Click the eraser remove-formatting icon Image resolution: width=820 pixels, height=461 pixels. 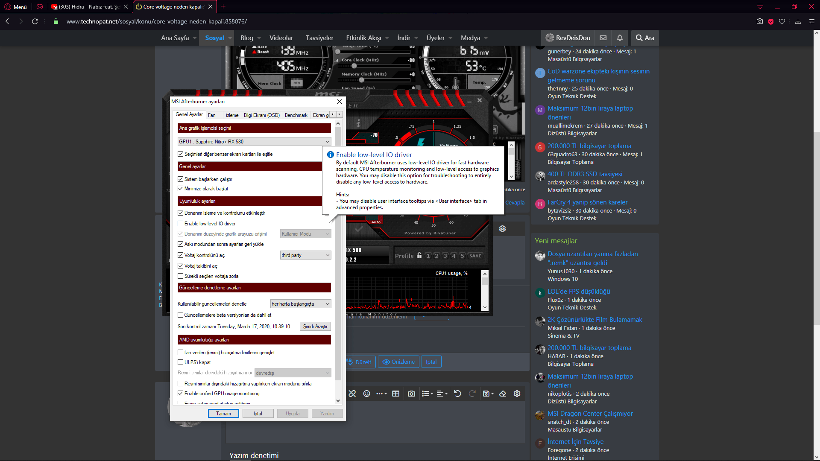click(503, 394)
